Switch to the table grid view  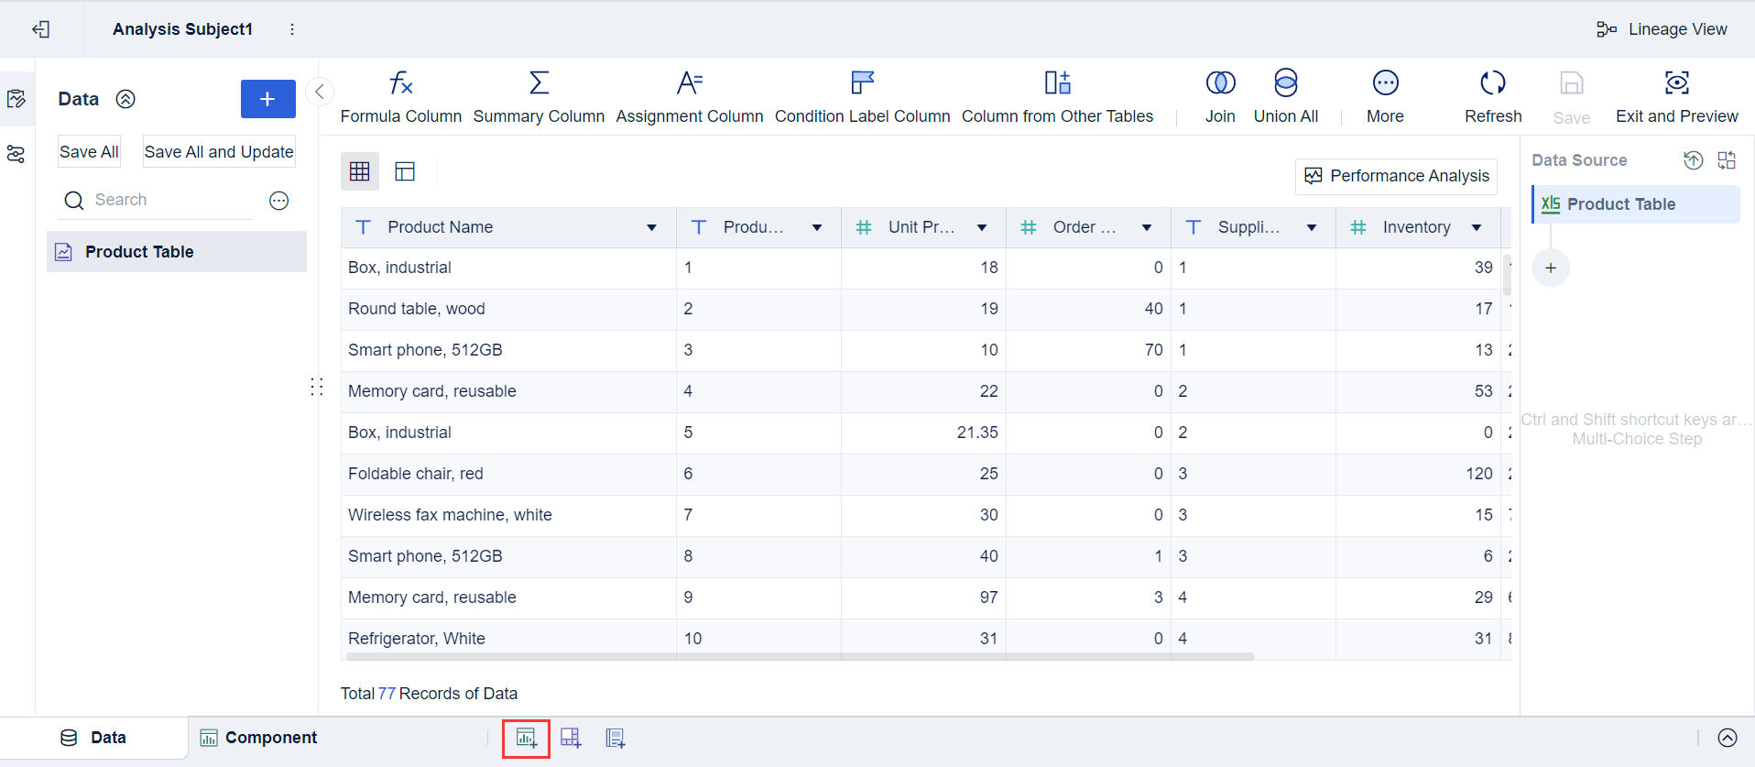tap(360, 171)
